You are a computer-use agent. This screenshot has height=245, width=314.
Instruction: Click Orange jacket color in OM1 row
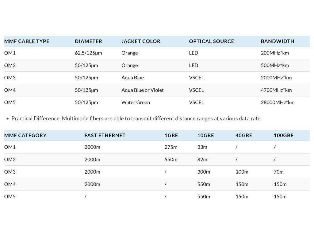[130, 53]
